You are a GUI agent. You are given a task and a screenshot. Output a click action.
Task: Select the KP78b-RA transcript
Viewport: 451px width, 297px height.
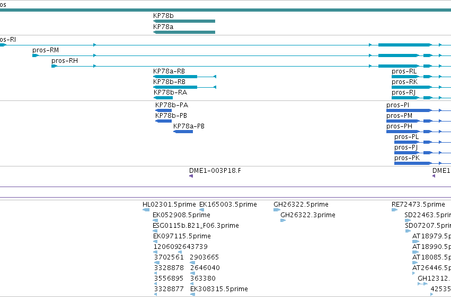[x=163, y=98]
